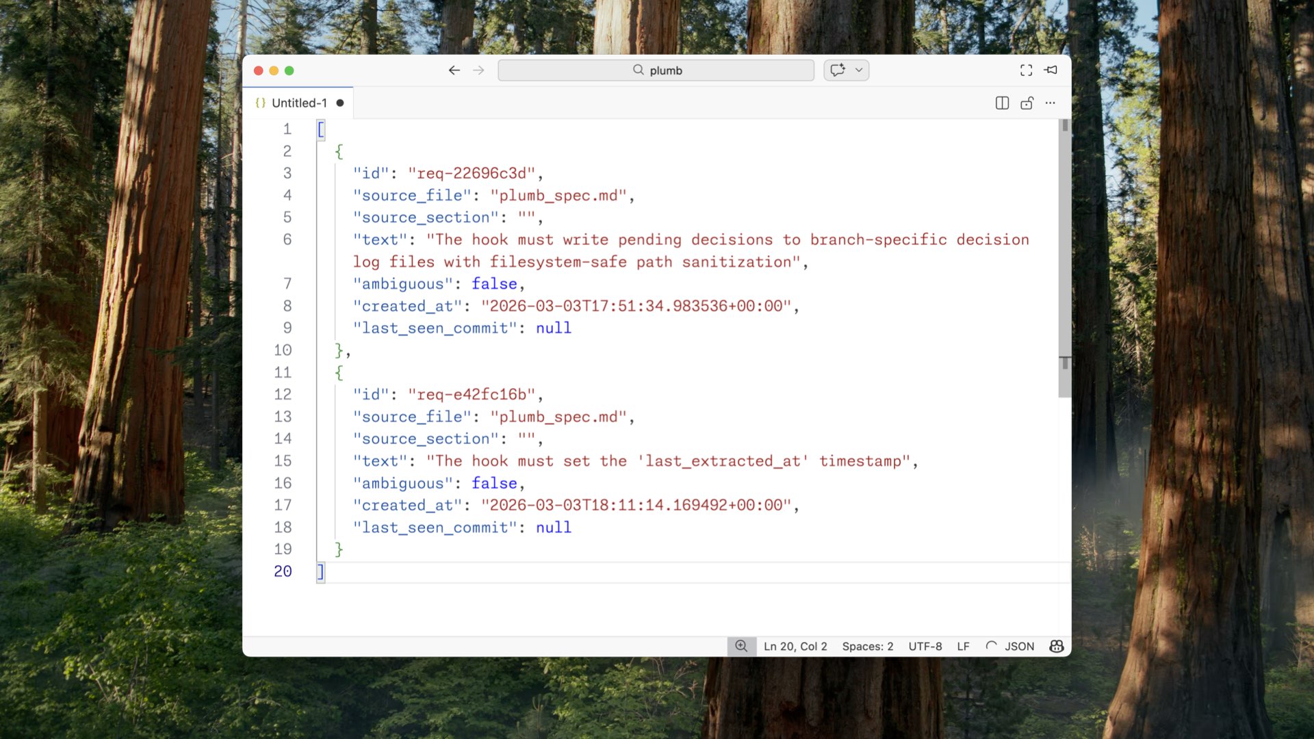
Task: Go back with the left arrow
Action: tap(454, 70)
